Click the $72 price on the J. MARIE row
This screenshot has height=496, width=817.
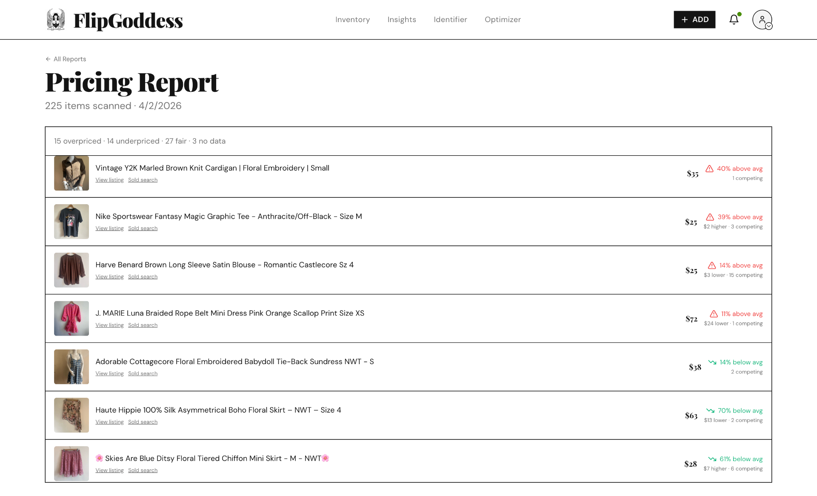[691, 319]
